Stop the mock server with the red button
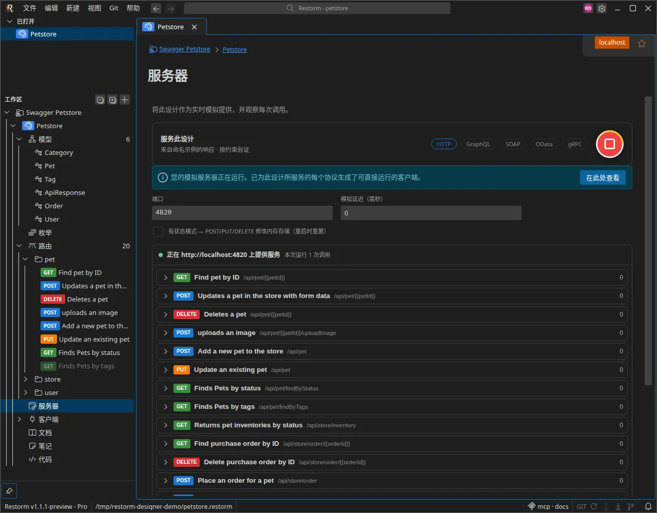 (609, 144)
